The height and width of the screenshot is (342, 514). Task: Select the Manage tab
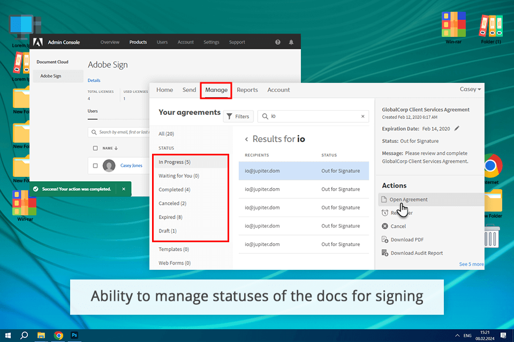216,90
